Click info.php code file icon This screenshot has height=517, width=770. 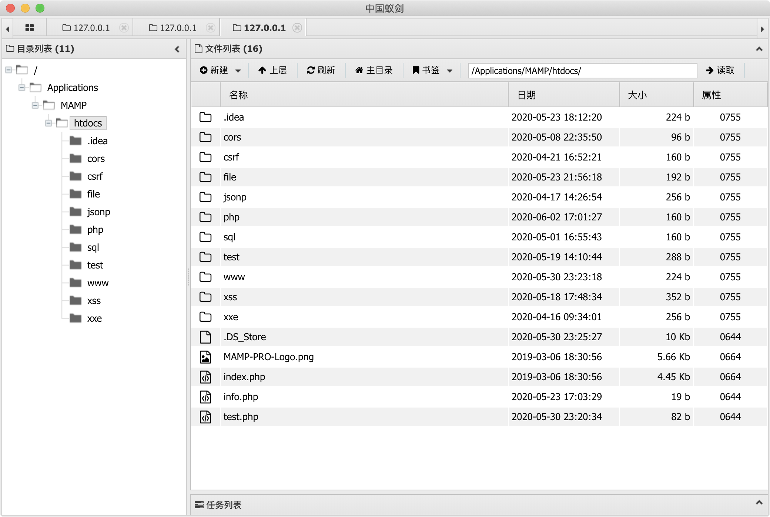tap(205, 397)
